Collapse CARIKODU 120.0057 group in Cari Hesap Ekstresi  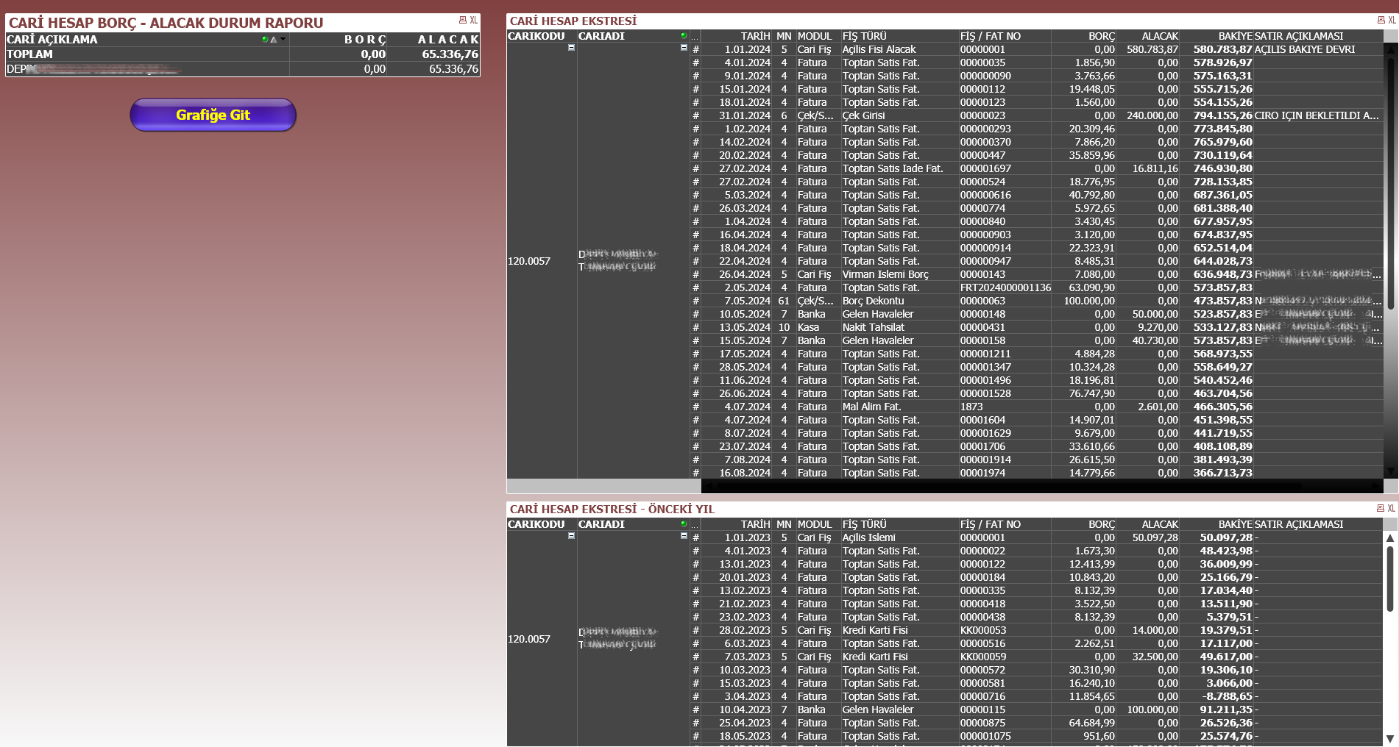click(x=571, y=48)
